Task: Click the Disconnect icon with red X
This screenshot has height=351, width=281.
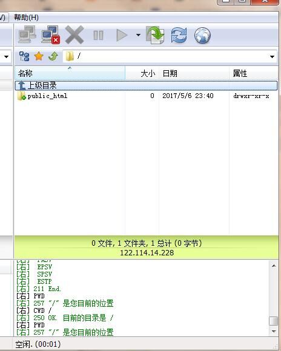Action: tap(50, 34)
